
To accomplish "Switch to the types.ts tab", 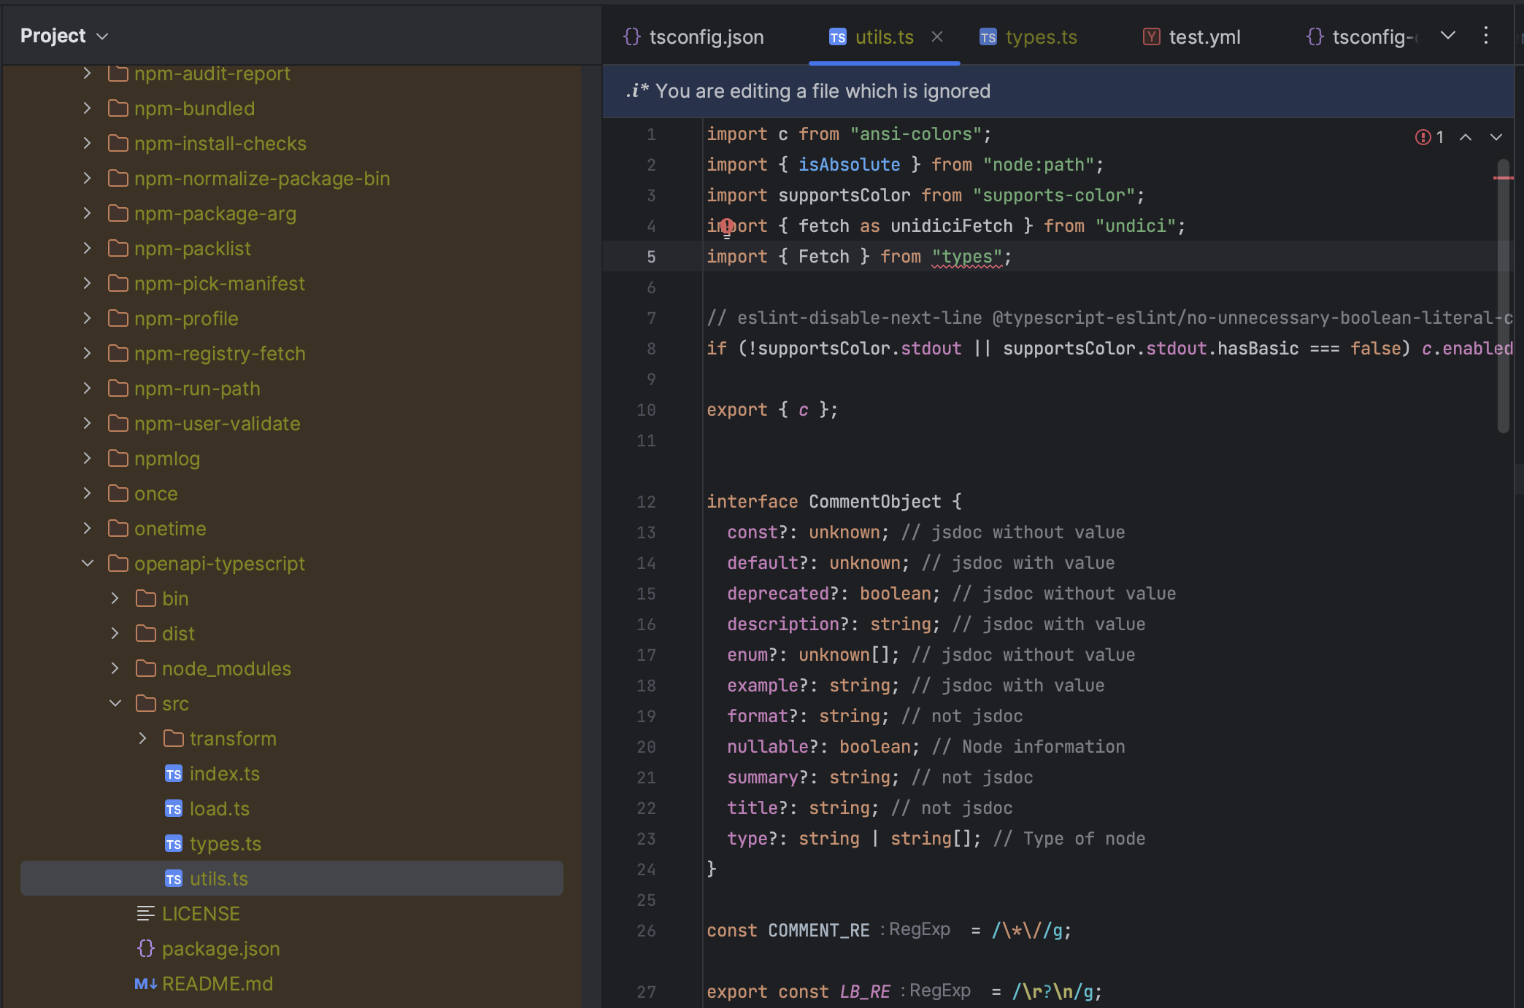I will (x=1041, y=36).
